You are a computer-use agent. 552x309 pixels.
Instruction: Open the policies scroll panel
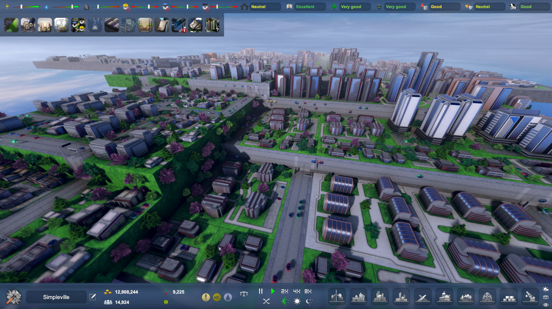162,25
